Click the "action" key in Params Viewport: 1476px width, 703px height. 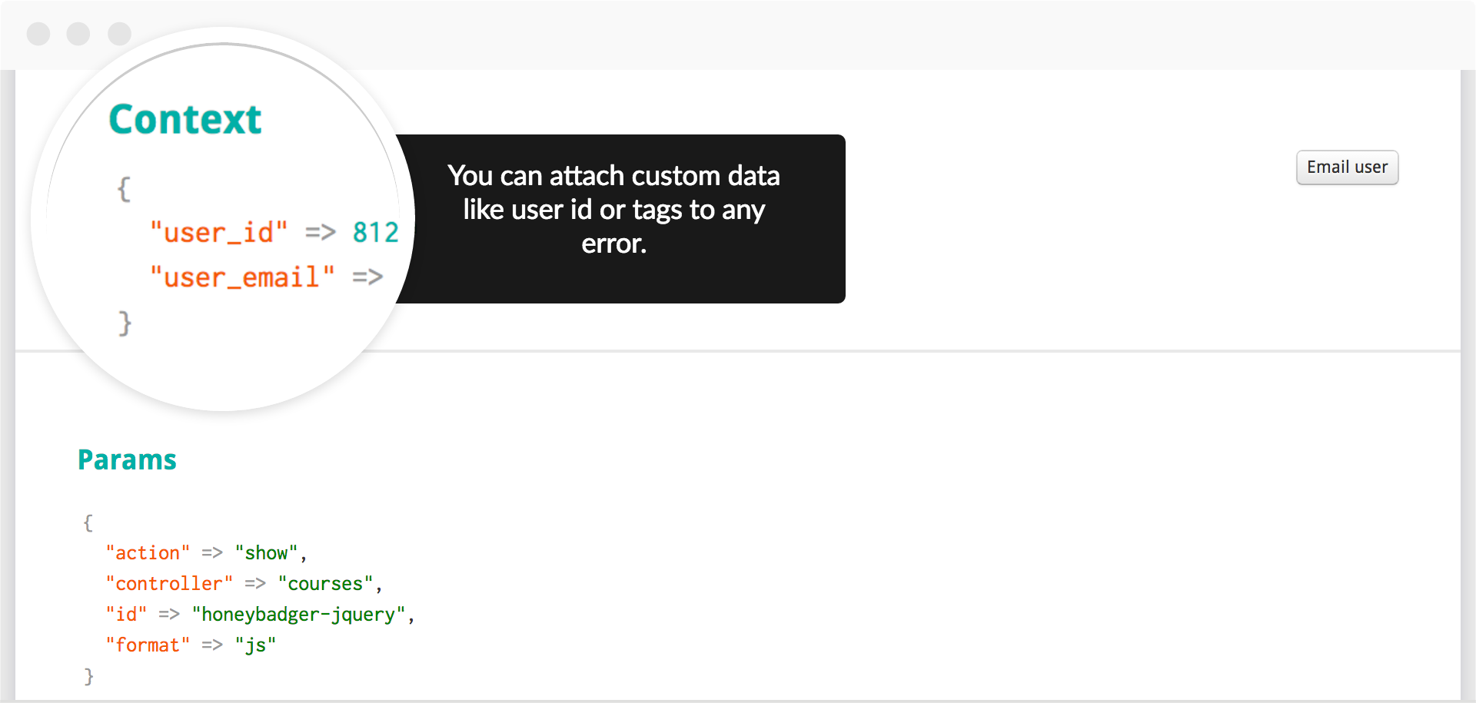coord(148,552)
